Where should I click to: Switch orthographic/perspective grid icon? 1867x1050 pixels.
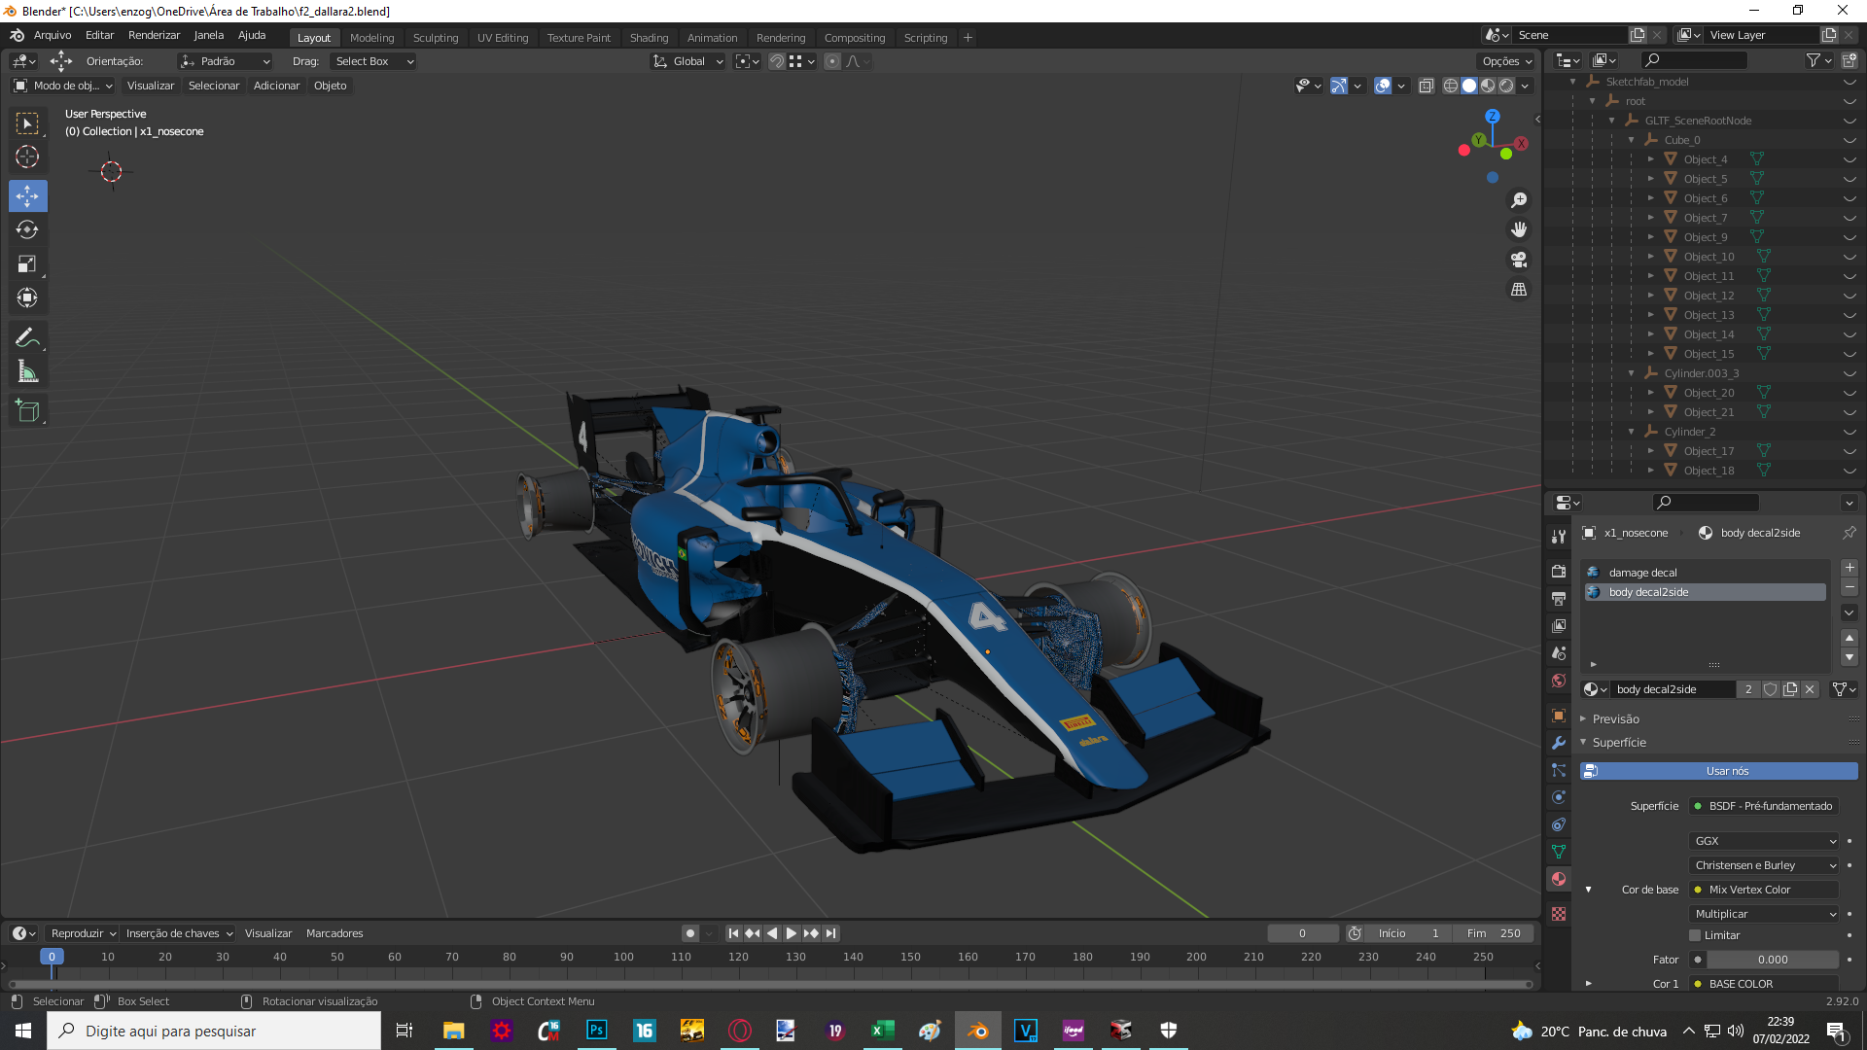[x=1519, y=290]
